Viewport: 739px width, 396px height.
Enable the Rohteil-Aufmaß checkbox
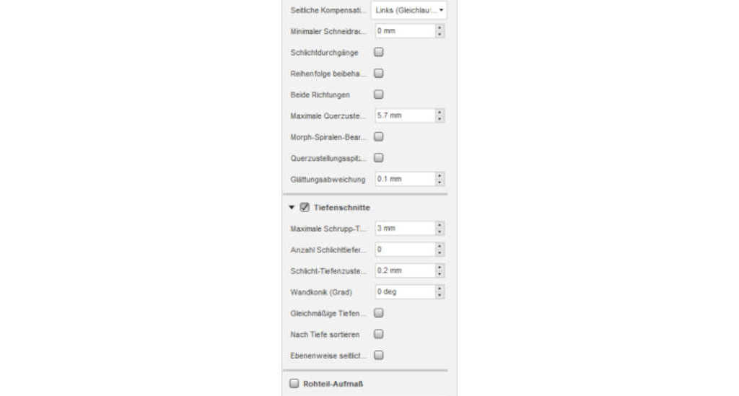coord(294,384)
